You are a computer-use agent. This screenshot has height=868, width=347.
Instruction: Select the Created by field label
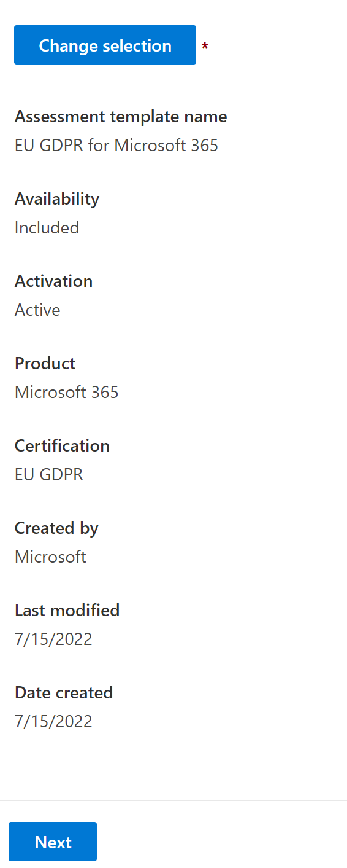click(x=56, y=528)
